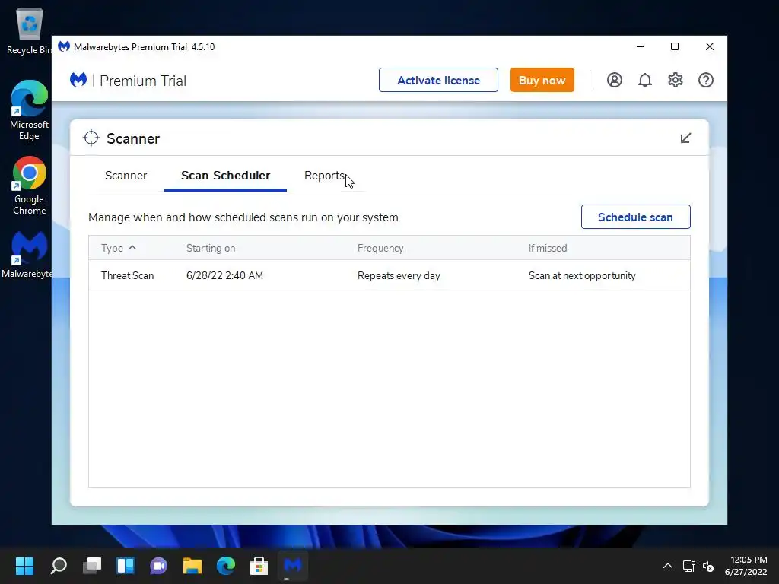Open the help question mark icon
The width and height of the screenshot is (779, 584).
(705, 80)
